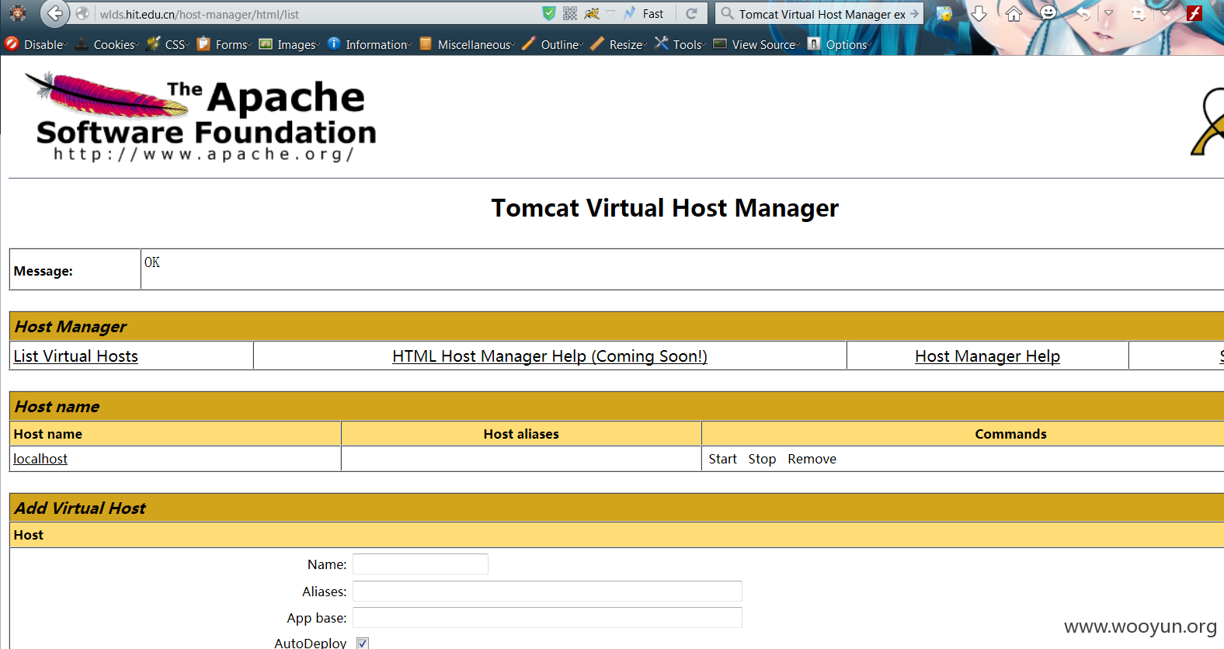Click the OK message text
This screenshot has width=1224, height=649.
coord(152,262)
